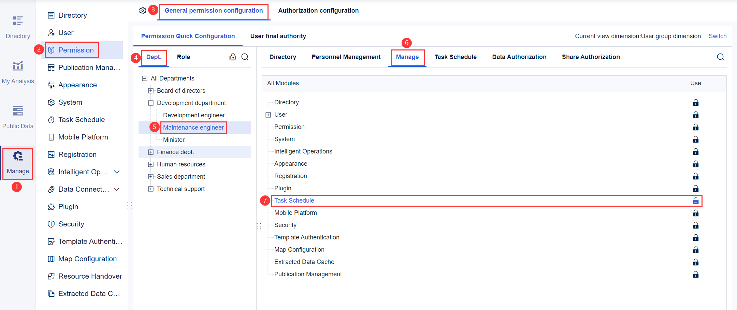
Task: Toggle Use lock for Directory module
Action: (695, 103)
